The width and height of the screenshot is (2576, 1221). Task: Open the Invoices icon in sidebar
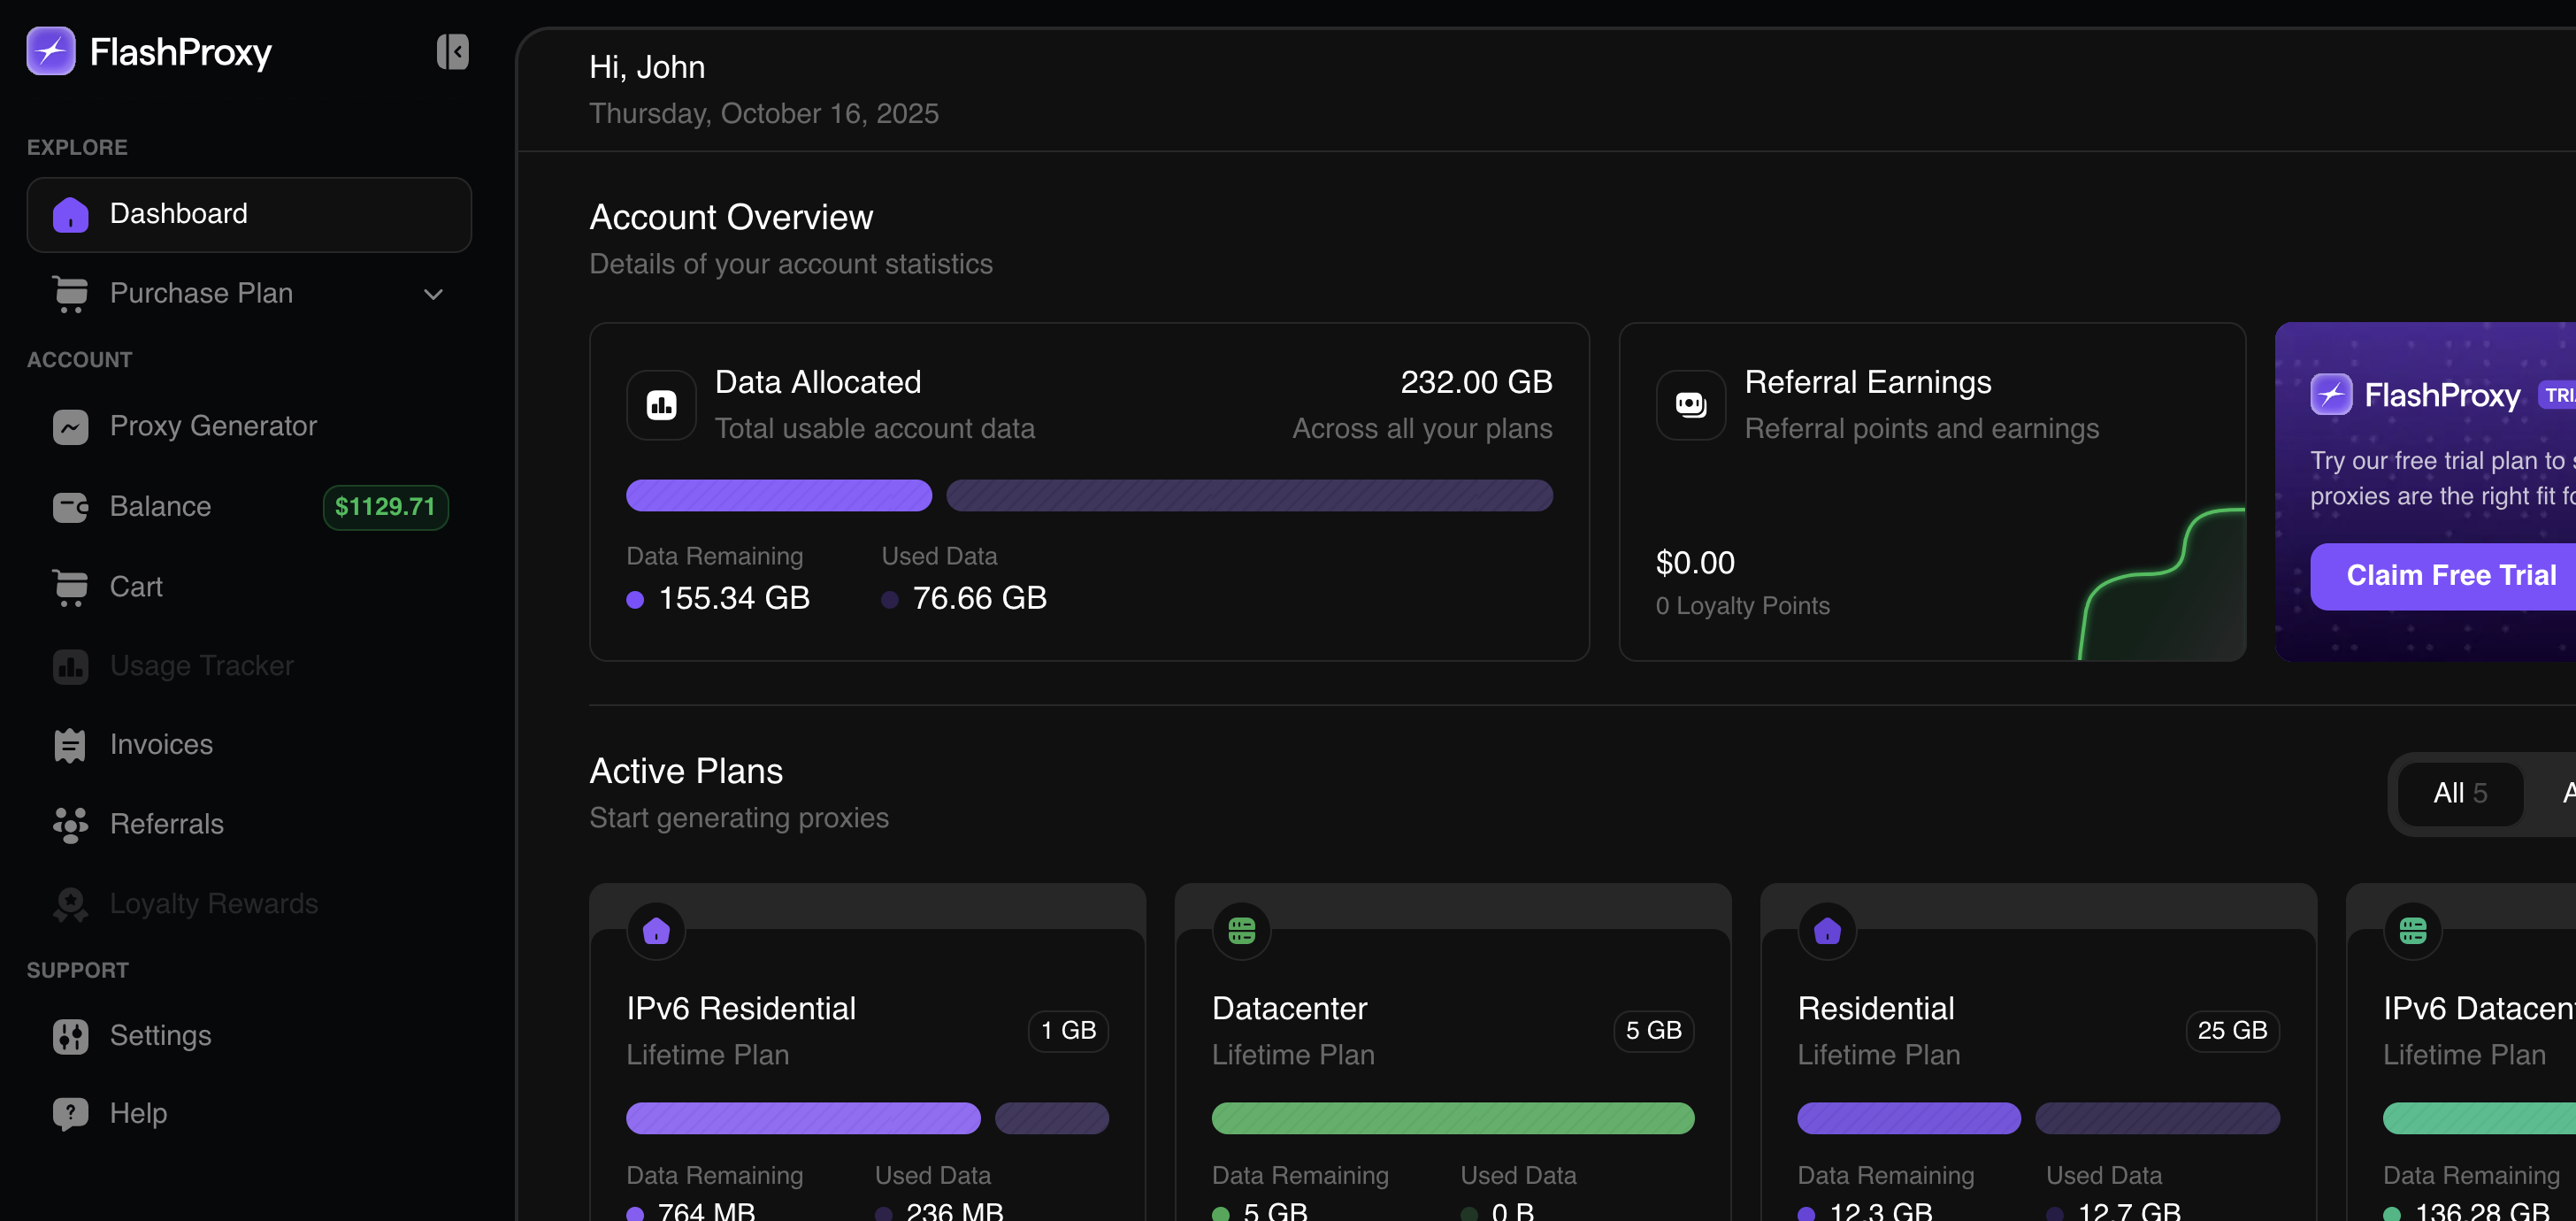(69, 745)
